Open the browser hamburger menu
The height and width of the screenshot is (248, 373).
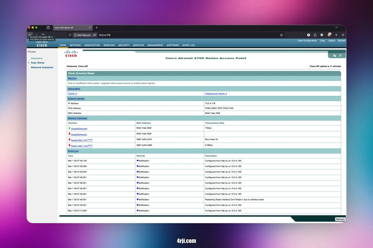click(x=343, y=35)
